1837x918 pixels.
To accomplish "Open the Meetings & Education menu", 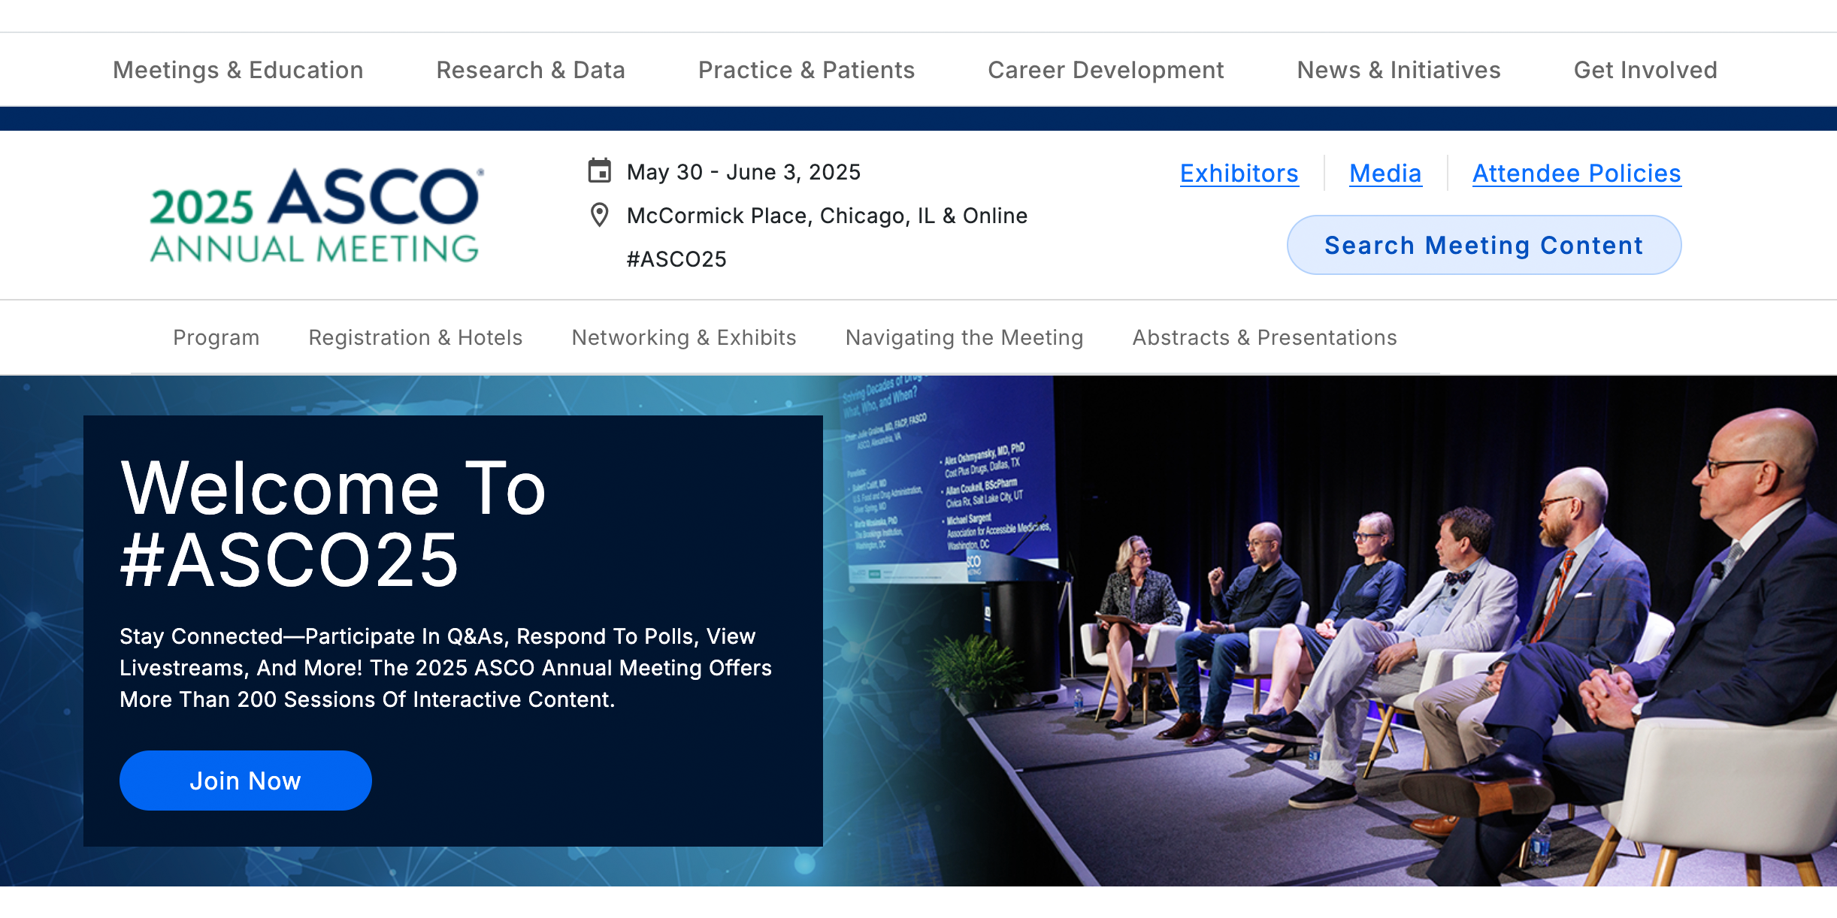I will 238,70.
